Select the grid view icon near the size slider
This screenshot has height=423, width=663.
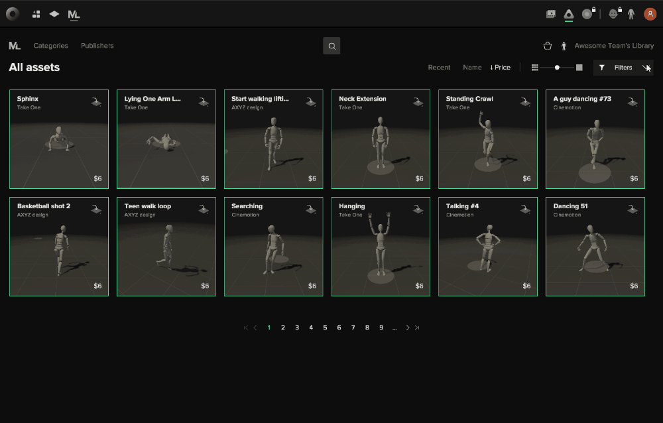click(534, 67)
